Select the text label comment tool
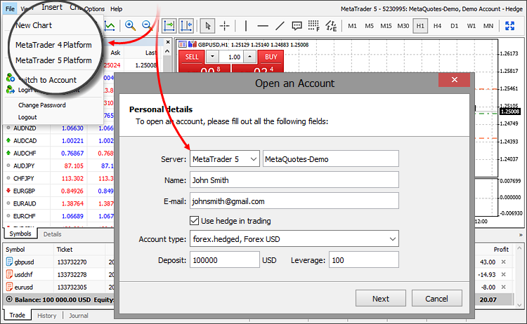Image resolution: width=527 pixels, height=324 pixels. [x=297, y=25]
